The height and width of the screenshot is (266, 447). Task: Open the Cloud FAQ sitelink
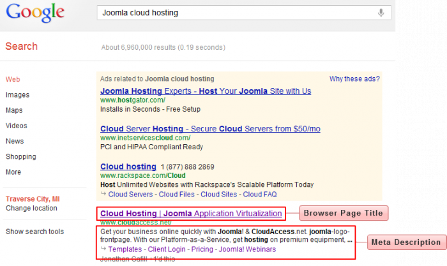pos(260,194)
